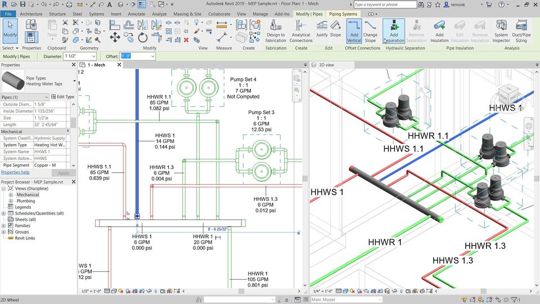Select the Offset tool

pos(128,25)
